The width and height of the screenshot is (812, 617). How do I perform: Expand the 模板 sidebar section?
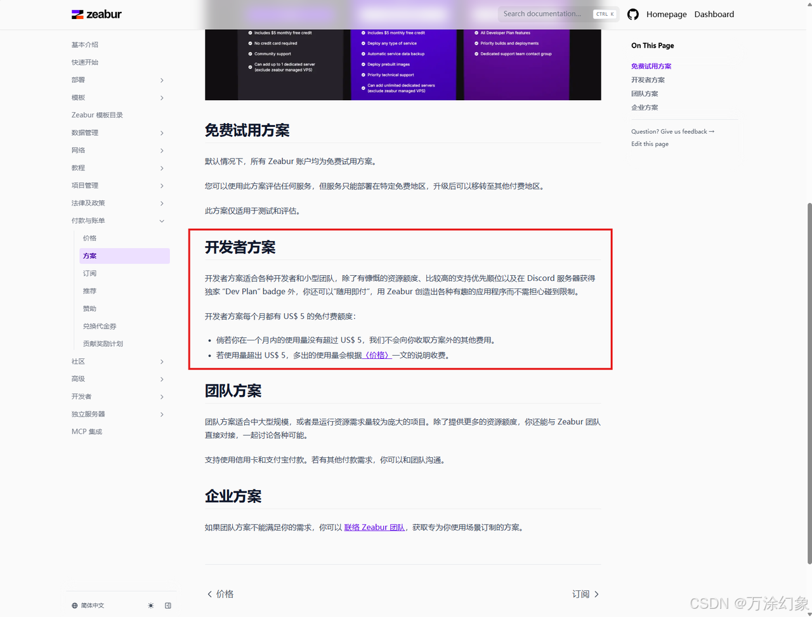[x=118, y=98]
